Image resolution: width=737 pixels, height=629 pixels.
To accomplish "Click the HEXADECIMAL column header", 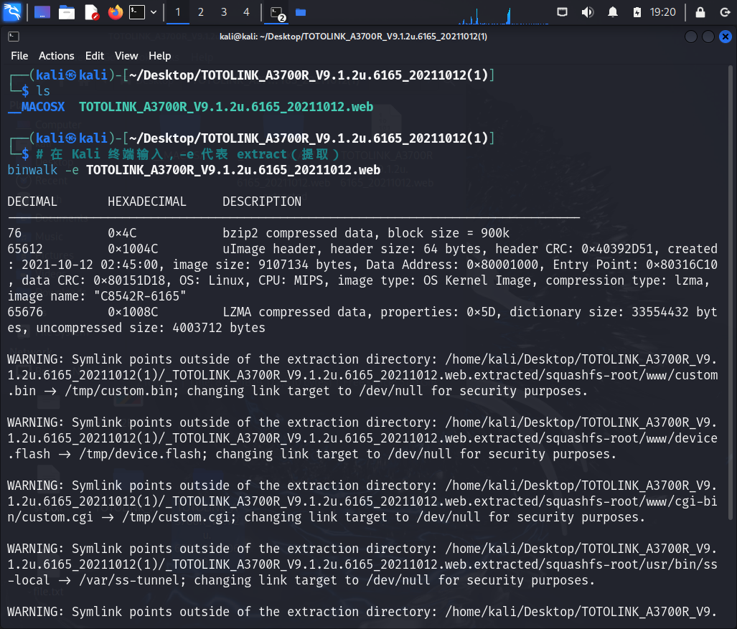I will [147, 202].
